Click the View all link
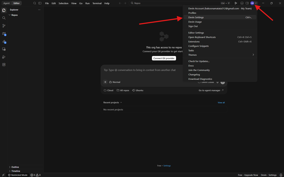Viewport: 284px width, 177px height. coord(221,103)
